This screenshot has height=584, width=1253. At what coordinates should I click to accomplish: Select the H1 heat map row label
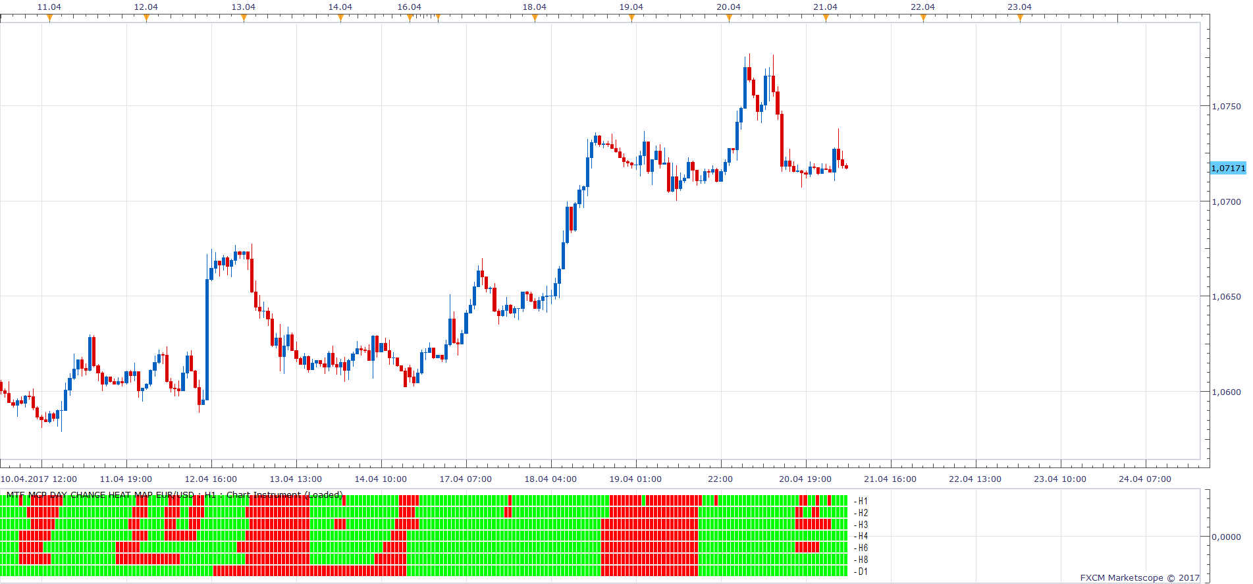(863, 501)
